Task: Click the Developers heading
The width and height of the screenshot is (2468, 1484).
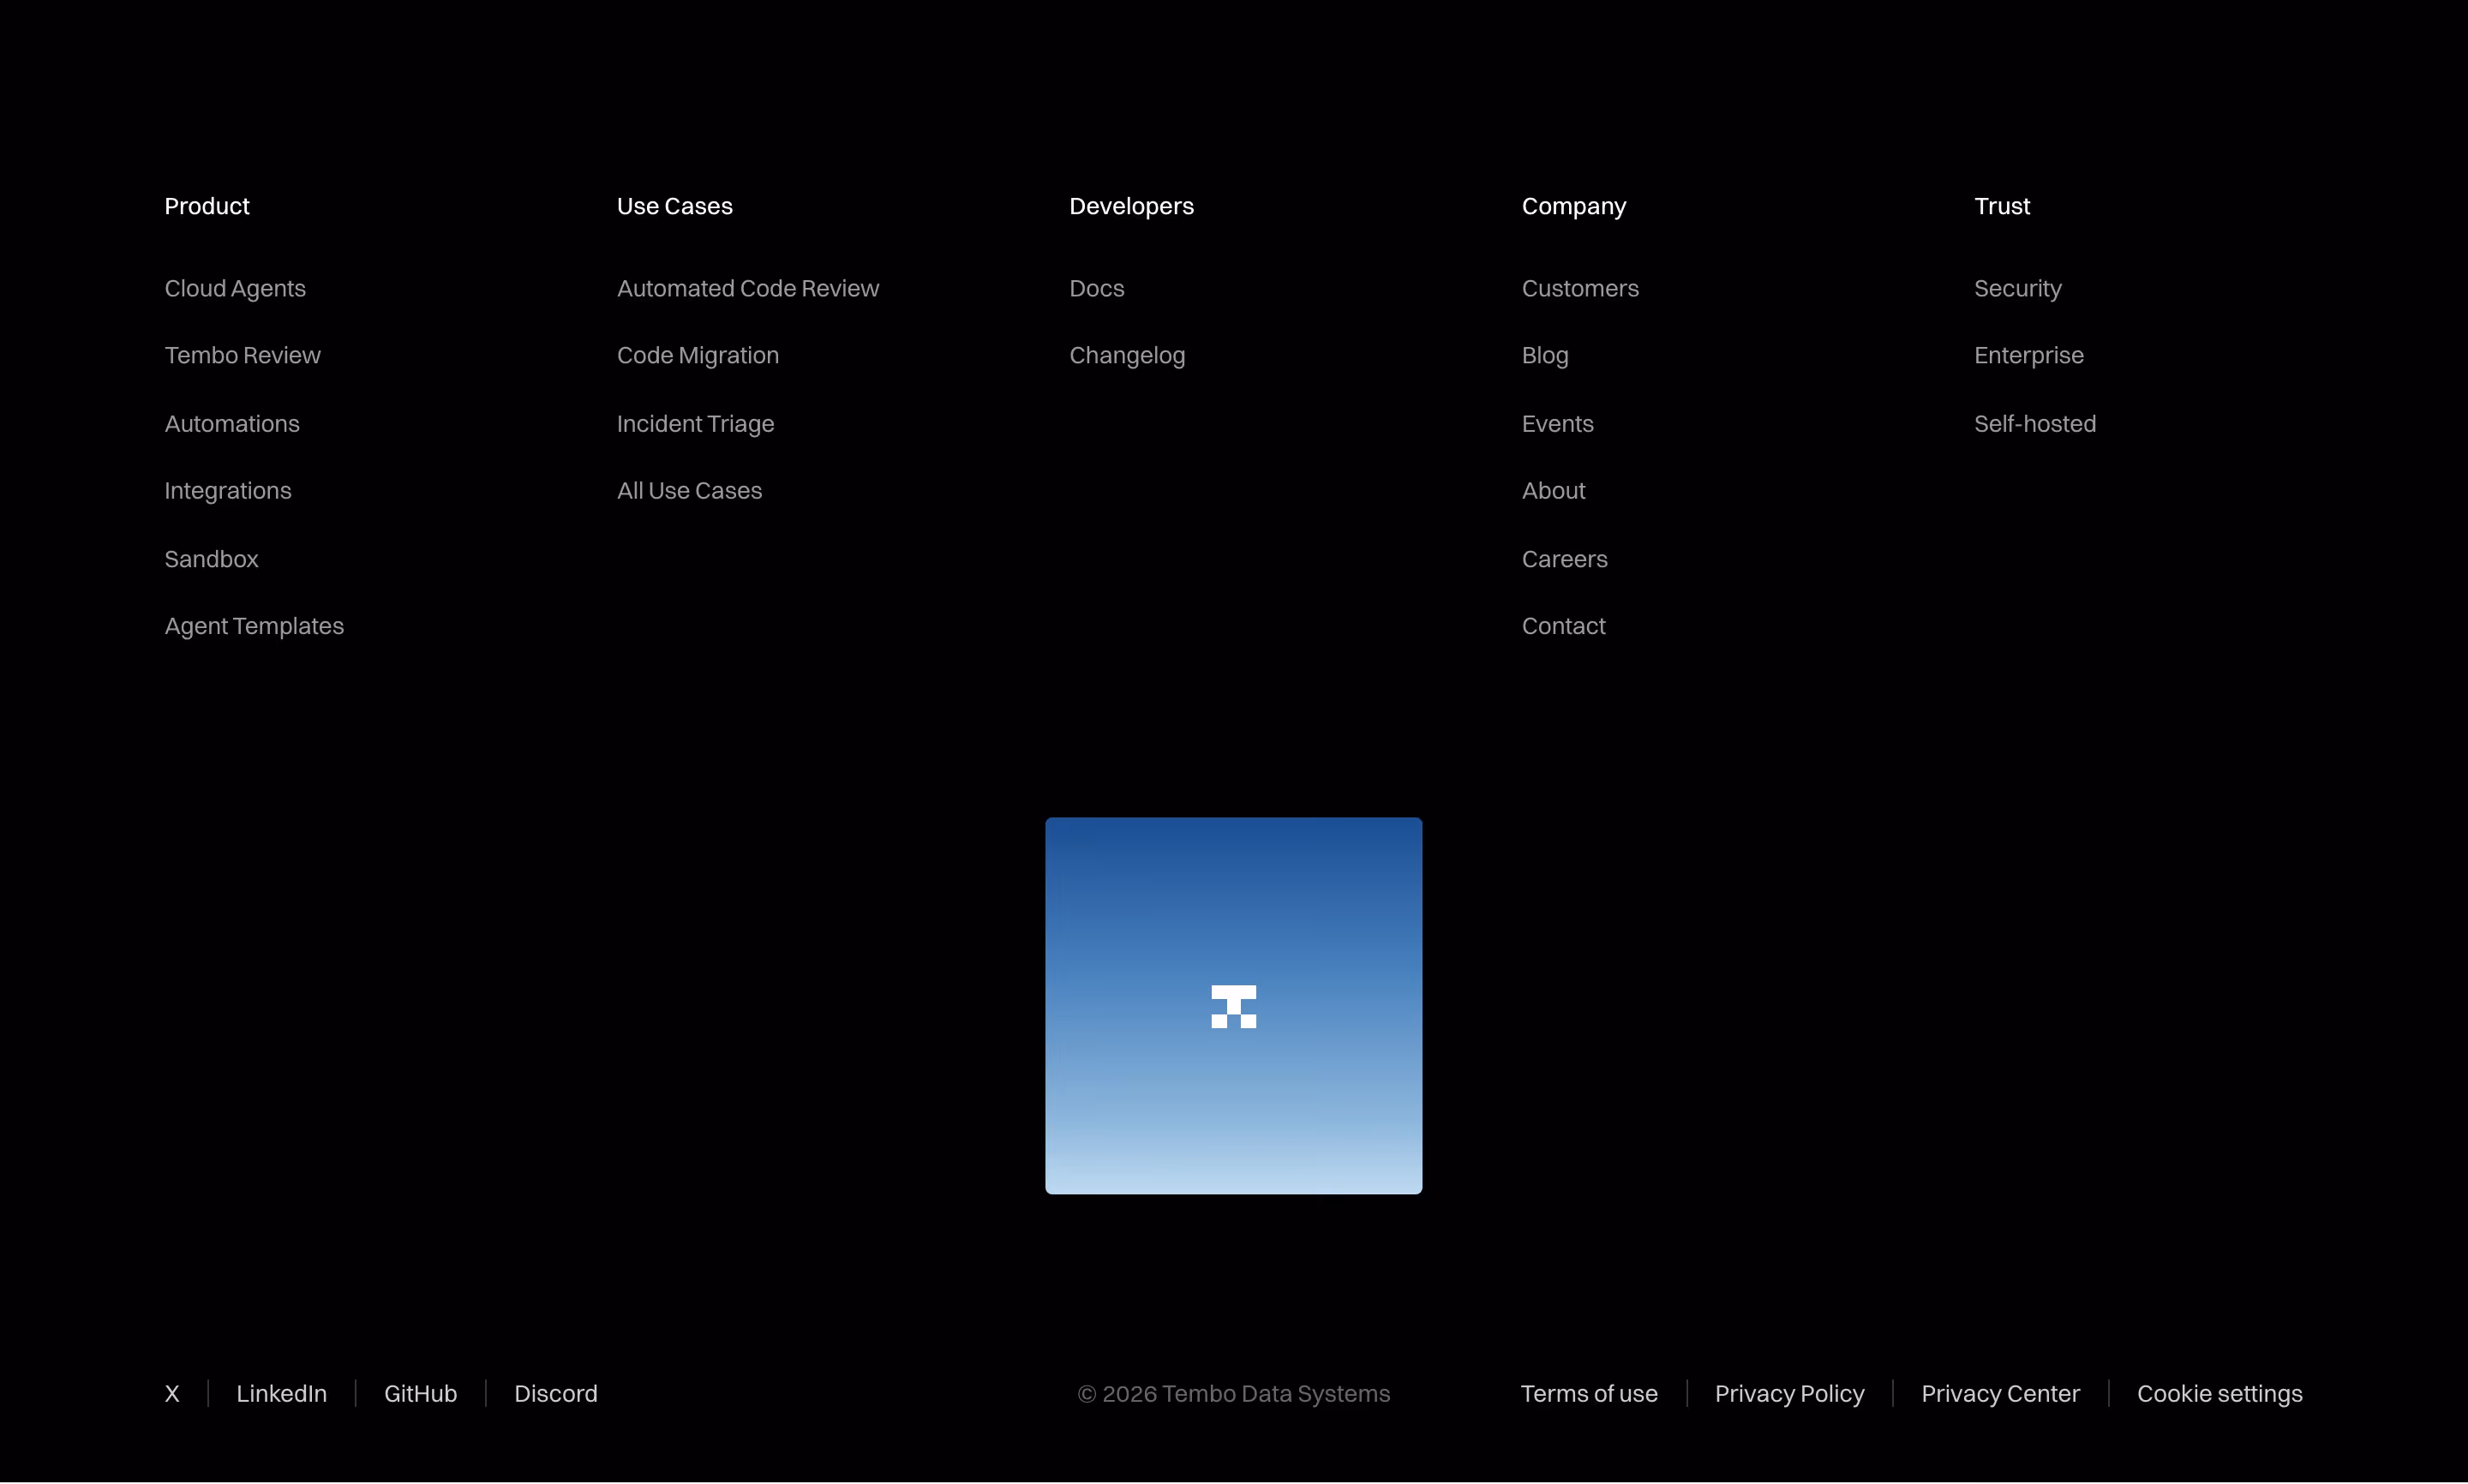Action: click(1131, 206)
